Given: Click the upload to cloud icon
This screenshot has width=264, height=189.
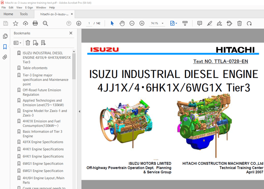Looking at the screenshot, I should click(x=26, y=23).
